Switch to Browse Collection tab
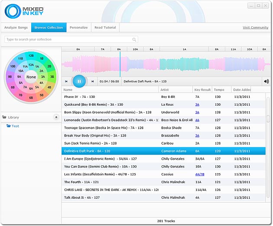This screenshot has width=273, height=226. tap(49, 27)
